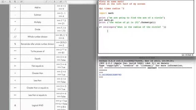Viewport: 196px width, 110px height.
Task: Open the highlight color dropdown arrow
Action: coord(50,2)
